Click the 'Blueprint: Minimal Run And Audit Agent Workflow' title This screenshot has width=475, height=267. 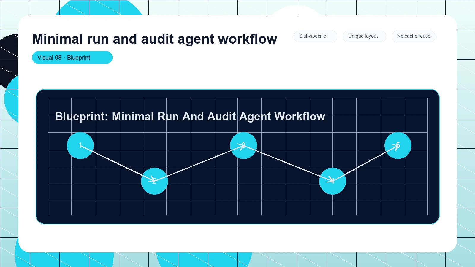tap(190, 116)
